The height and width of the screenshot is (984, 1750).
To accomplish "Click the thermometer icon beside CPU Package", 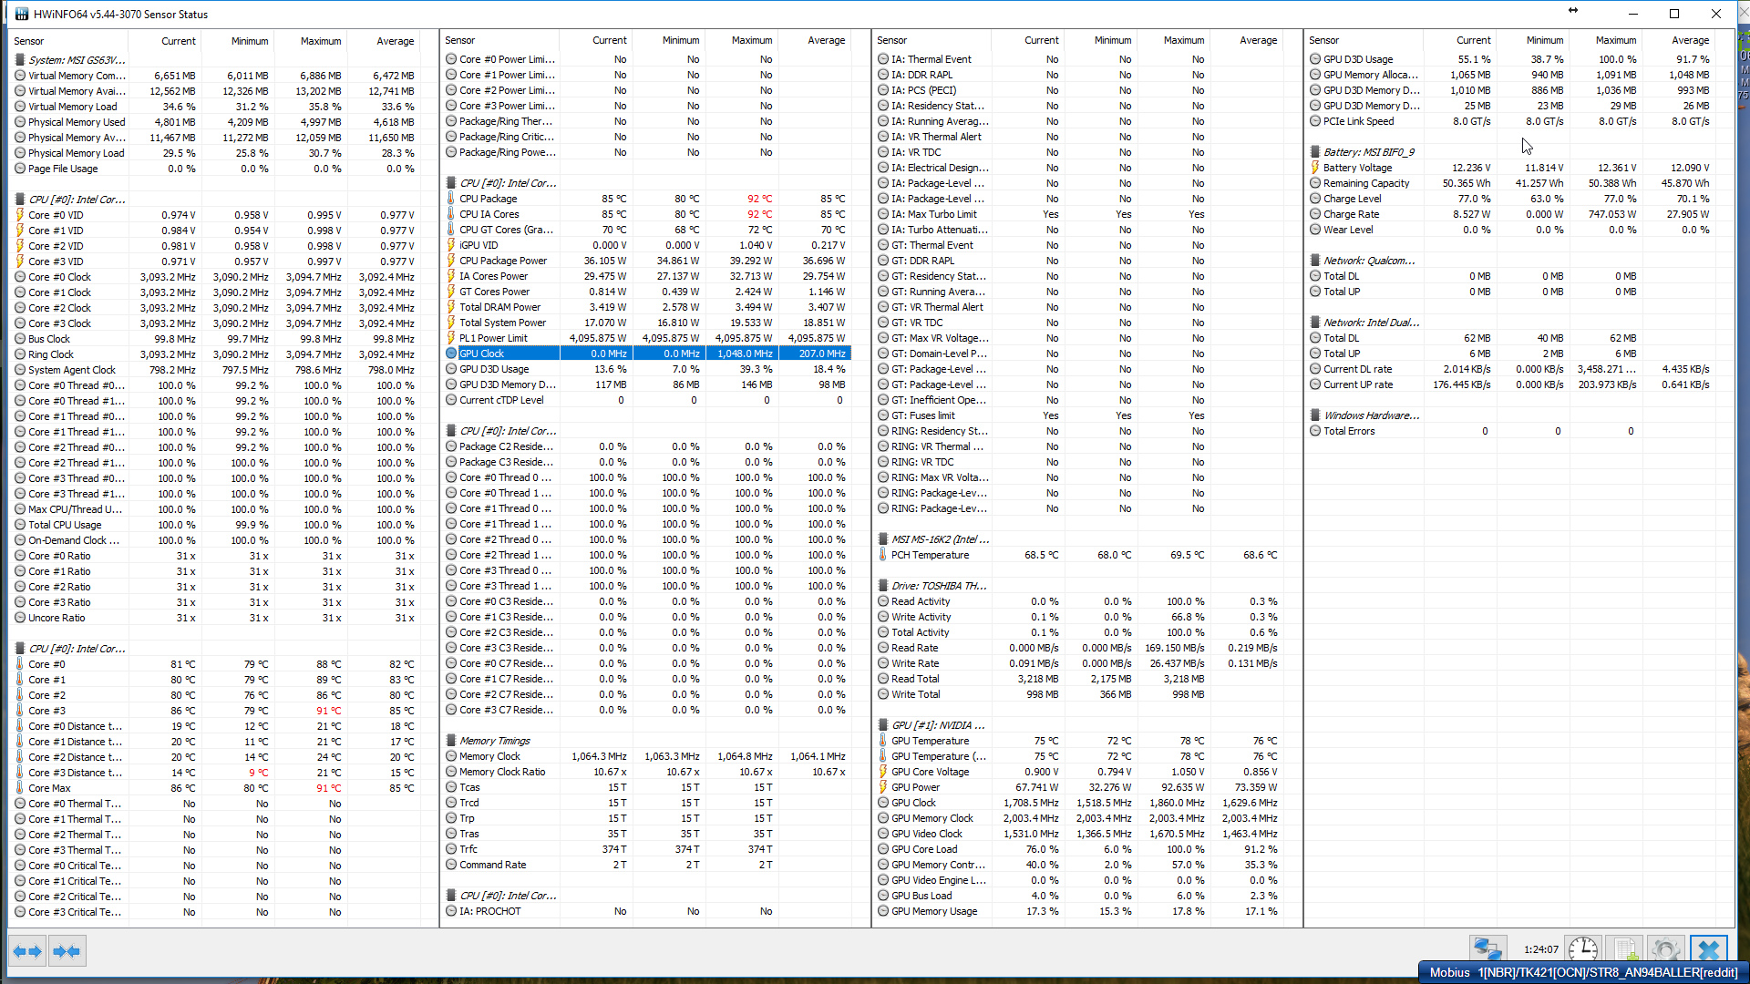I will point(451,199).
